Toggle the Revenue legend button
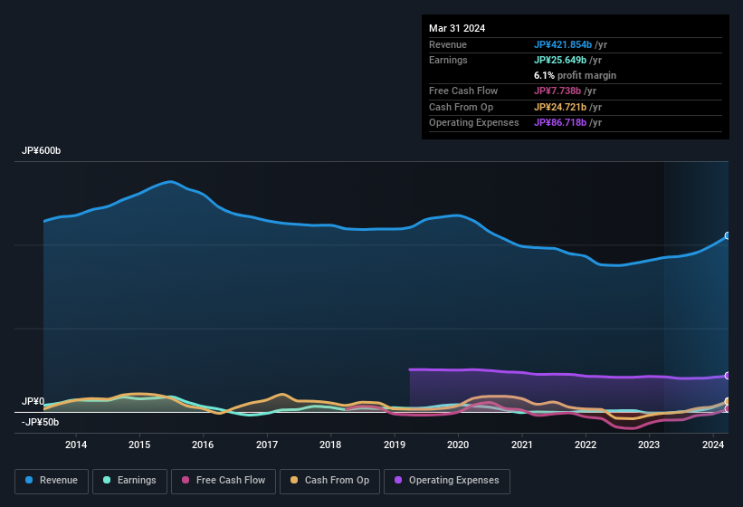The image size is (743, 507). [52, 481]
